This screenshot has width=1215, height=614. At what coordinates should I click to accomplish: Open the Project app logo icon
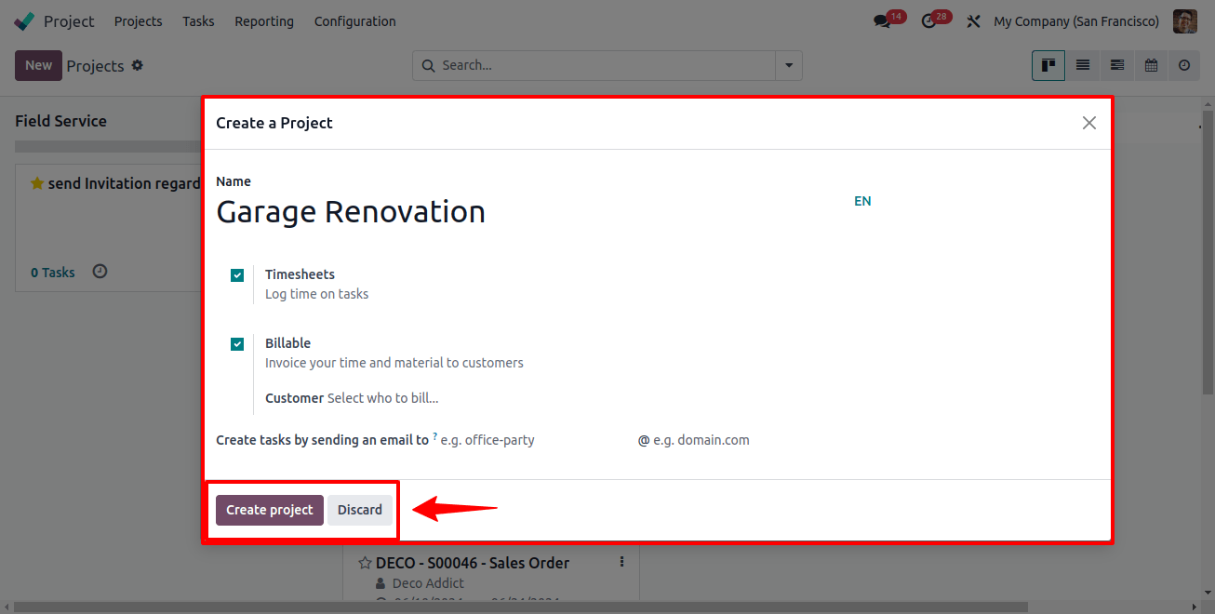25,20
